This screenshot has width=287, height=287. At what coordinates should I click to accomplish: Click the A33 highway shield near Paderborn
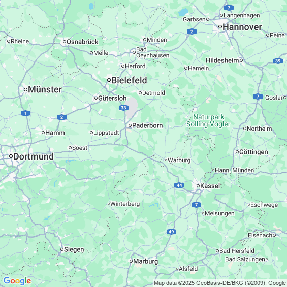tap(123, 108)
